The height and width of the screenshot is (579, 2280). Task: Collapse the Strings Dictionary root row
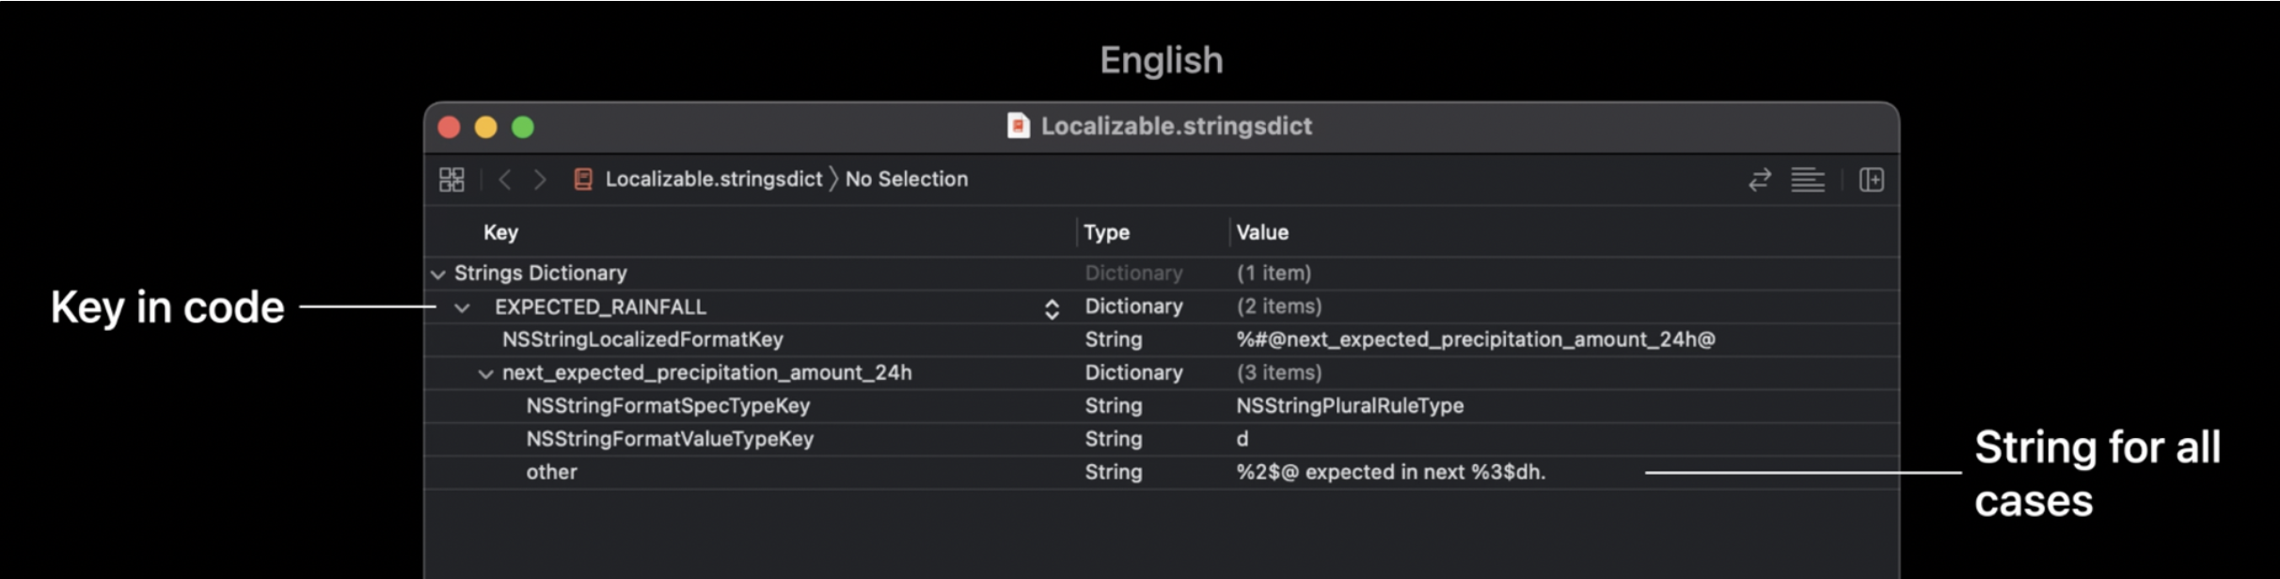point(437,274)
